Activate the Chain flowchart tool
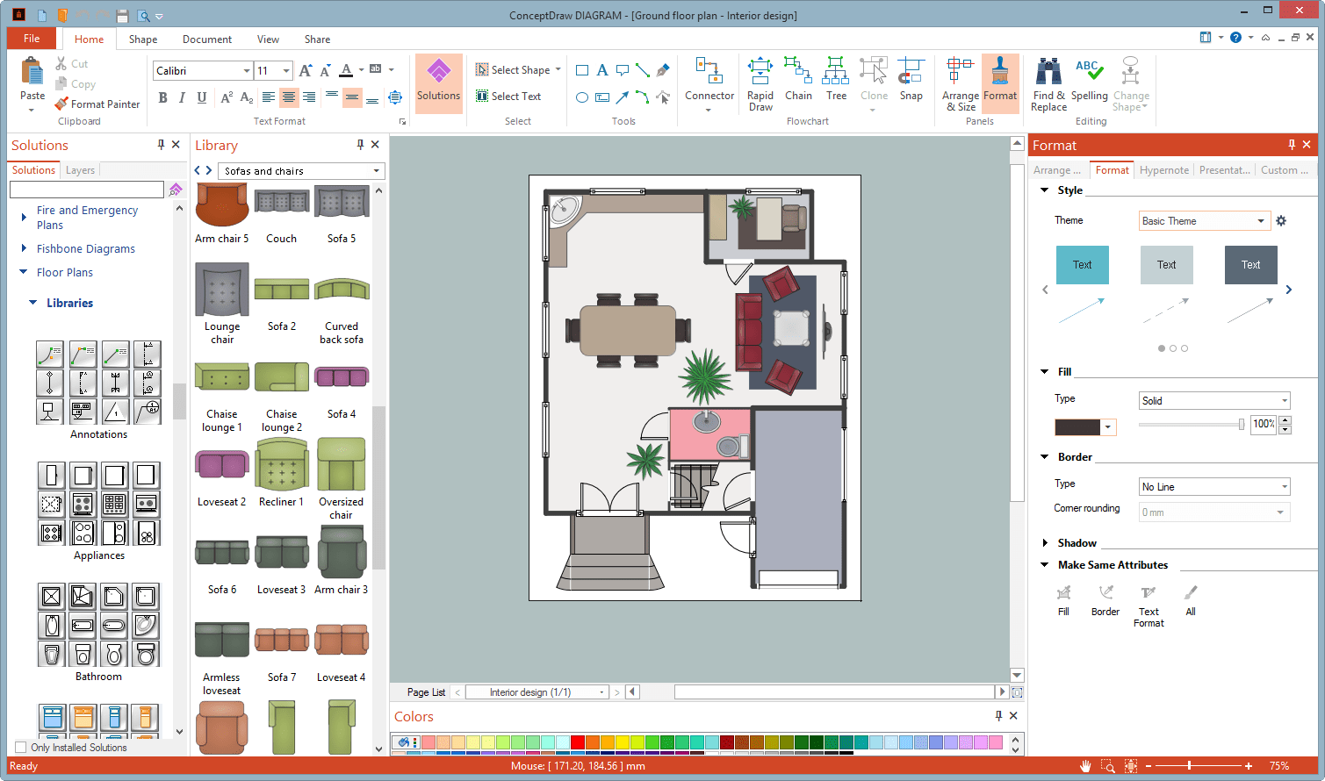This screenshot has width=1325, height=781. point(798,83)
